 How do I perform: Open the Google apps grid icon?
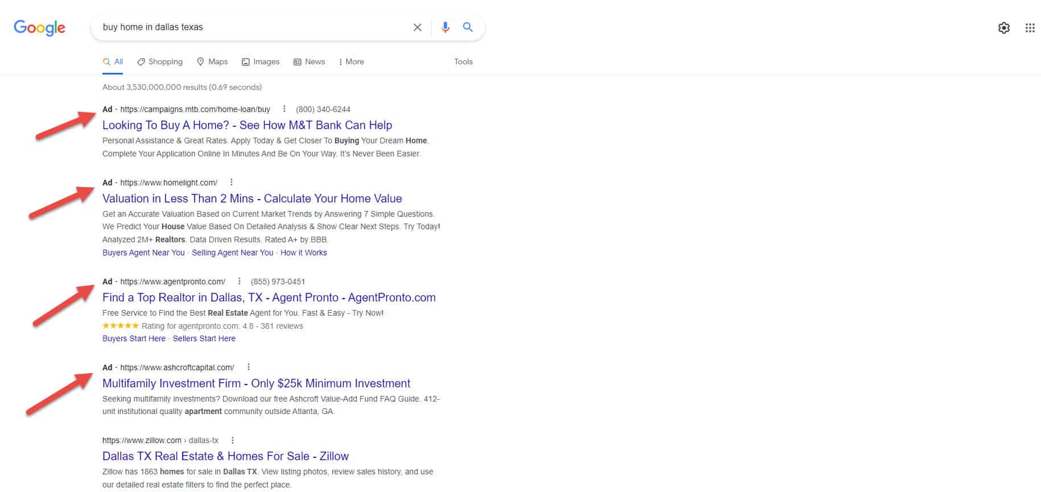1030,28
